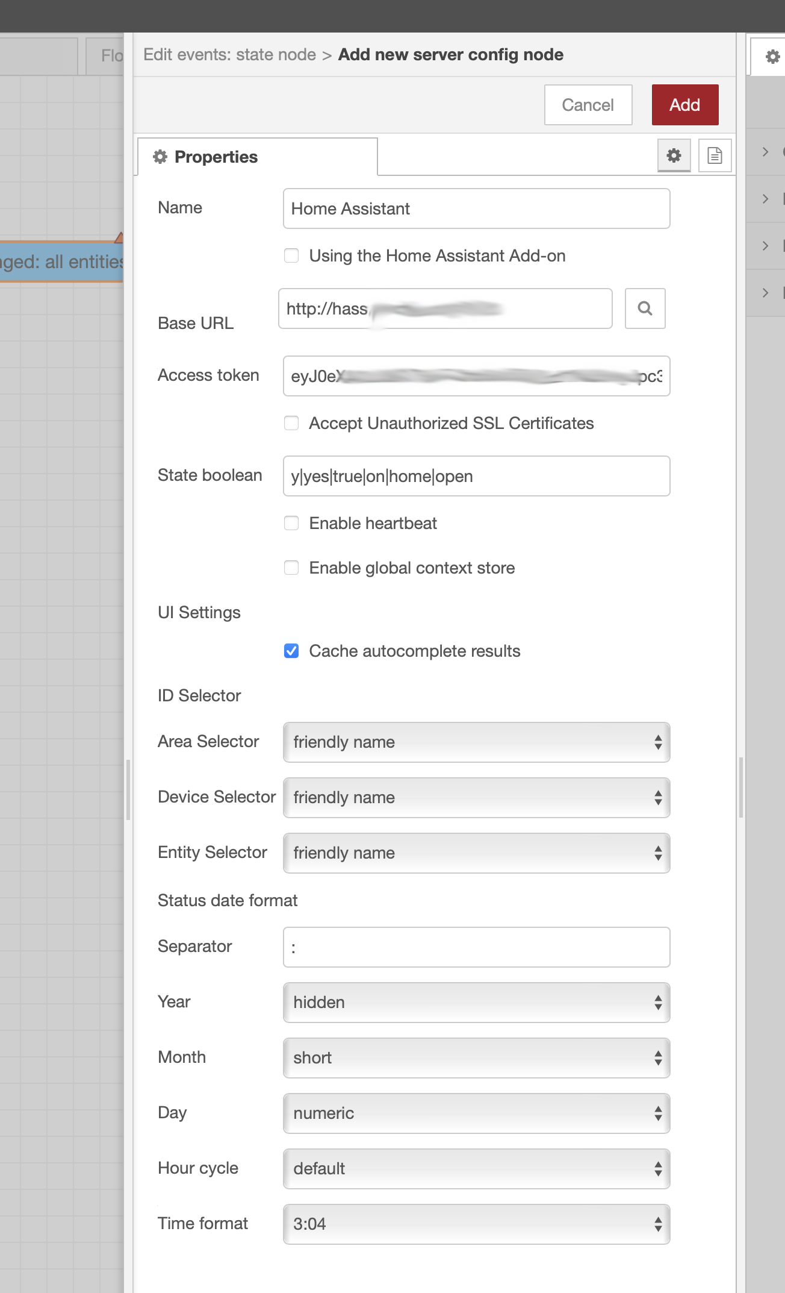Open the Time format dropdown
The image size is (785, 1293).
point(476,1224)
